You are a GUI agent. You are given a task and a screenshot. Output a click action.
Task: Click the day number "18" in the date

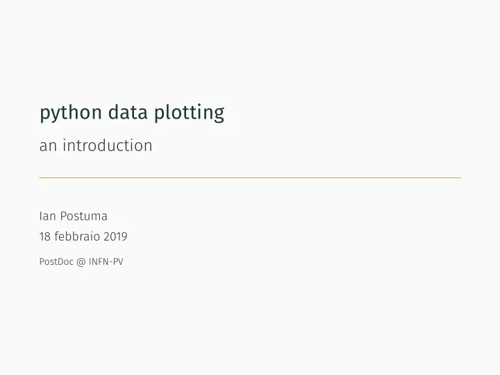(45, 236)
